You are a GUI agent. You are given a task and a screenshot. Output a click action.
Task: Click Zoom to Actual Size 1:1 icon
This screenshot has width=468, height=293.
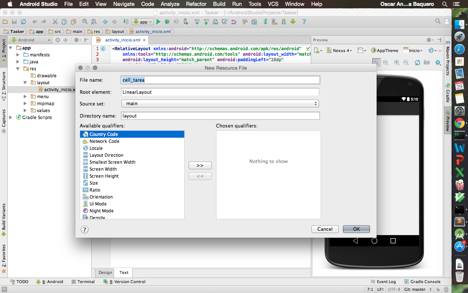click(385, 62)
